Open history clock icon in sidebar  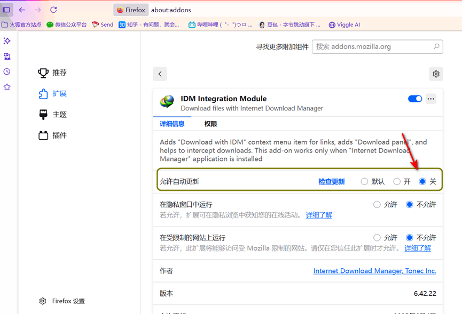(7, 71)
